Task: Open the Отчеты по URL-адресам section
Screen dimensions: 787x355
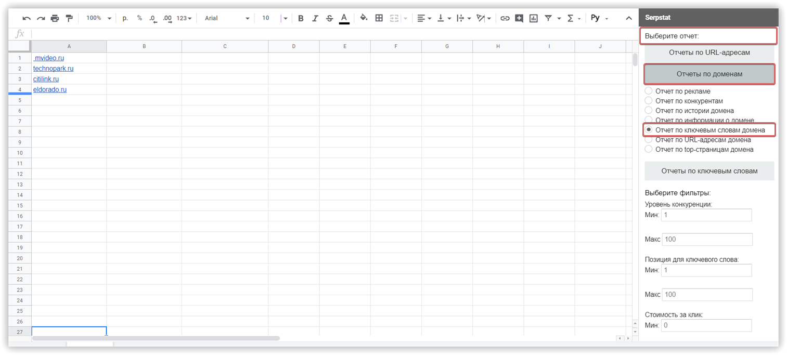Action: [x=709, y=52]
